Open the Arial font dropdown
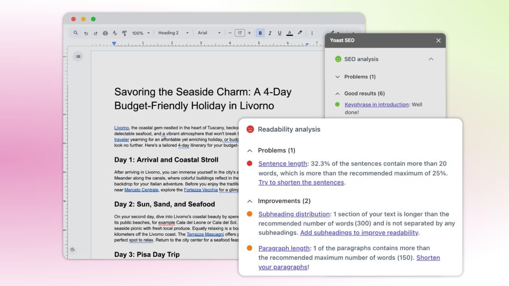 [209, 33]
